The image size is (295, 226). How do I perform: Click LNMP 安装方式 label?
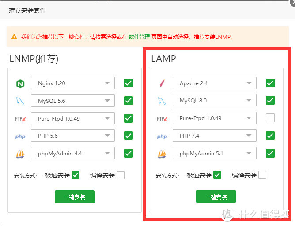pos(26,176)
